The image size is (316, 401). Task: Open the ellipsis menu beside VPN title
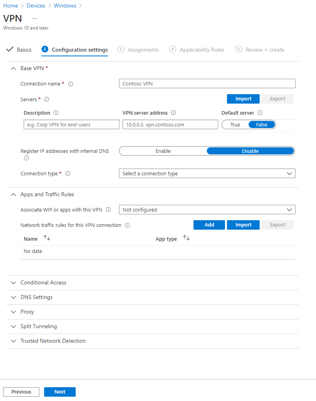[35, 19]
